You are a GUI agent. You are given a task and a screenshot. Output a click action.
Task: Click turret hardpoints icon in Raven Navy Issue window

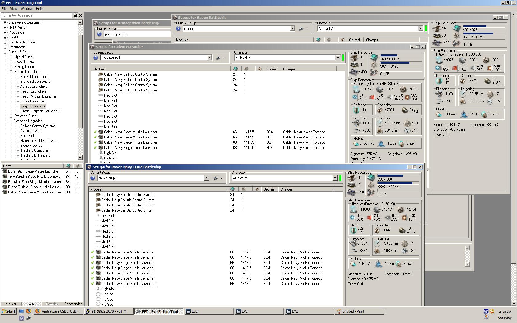pos(351,178)
